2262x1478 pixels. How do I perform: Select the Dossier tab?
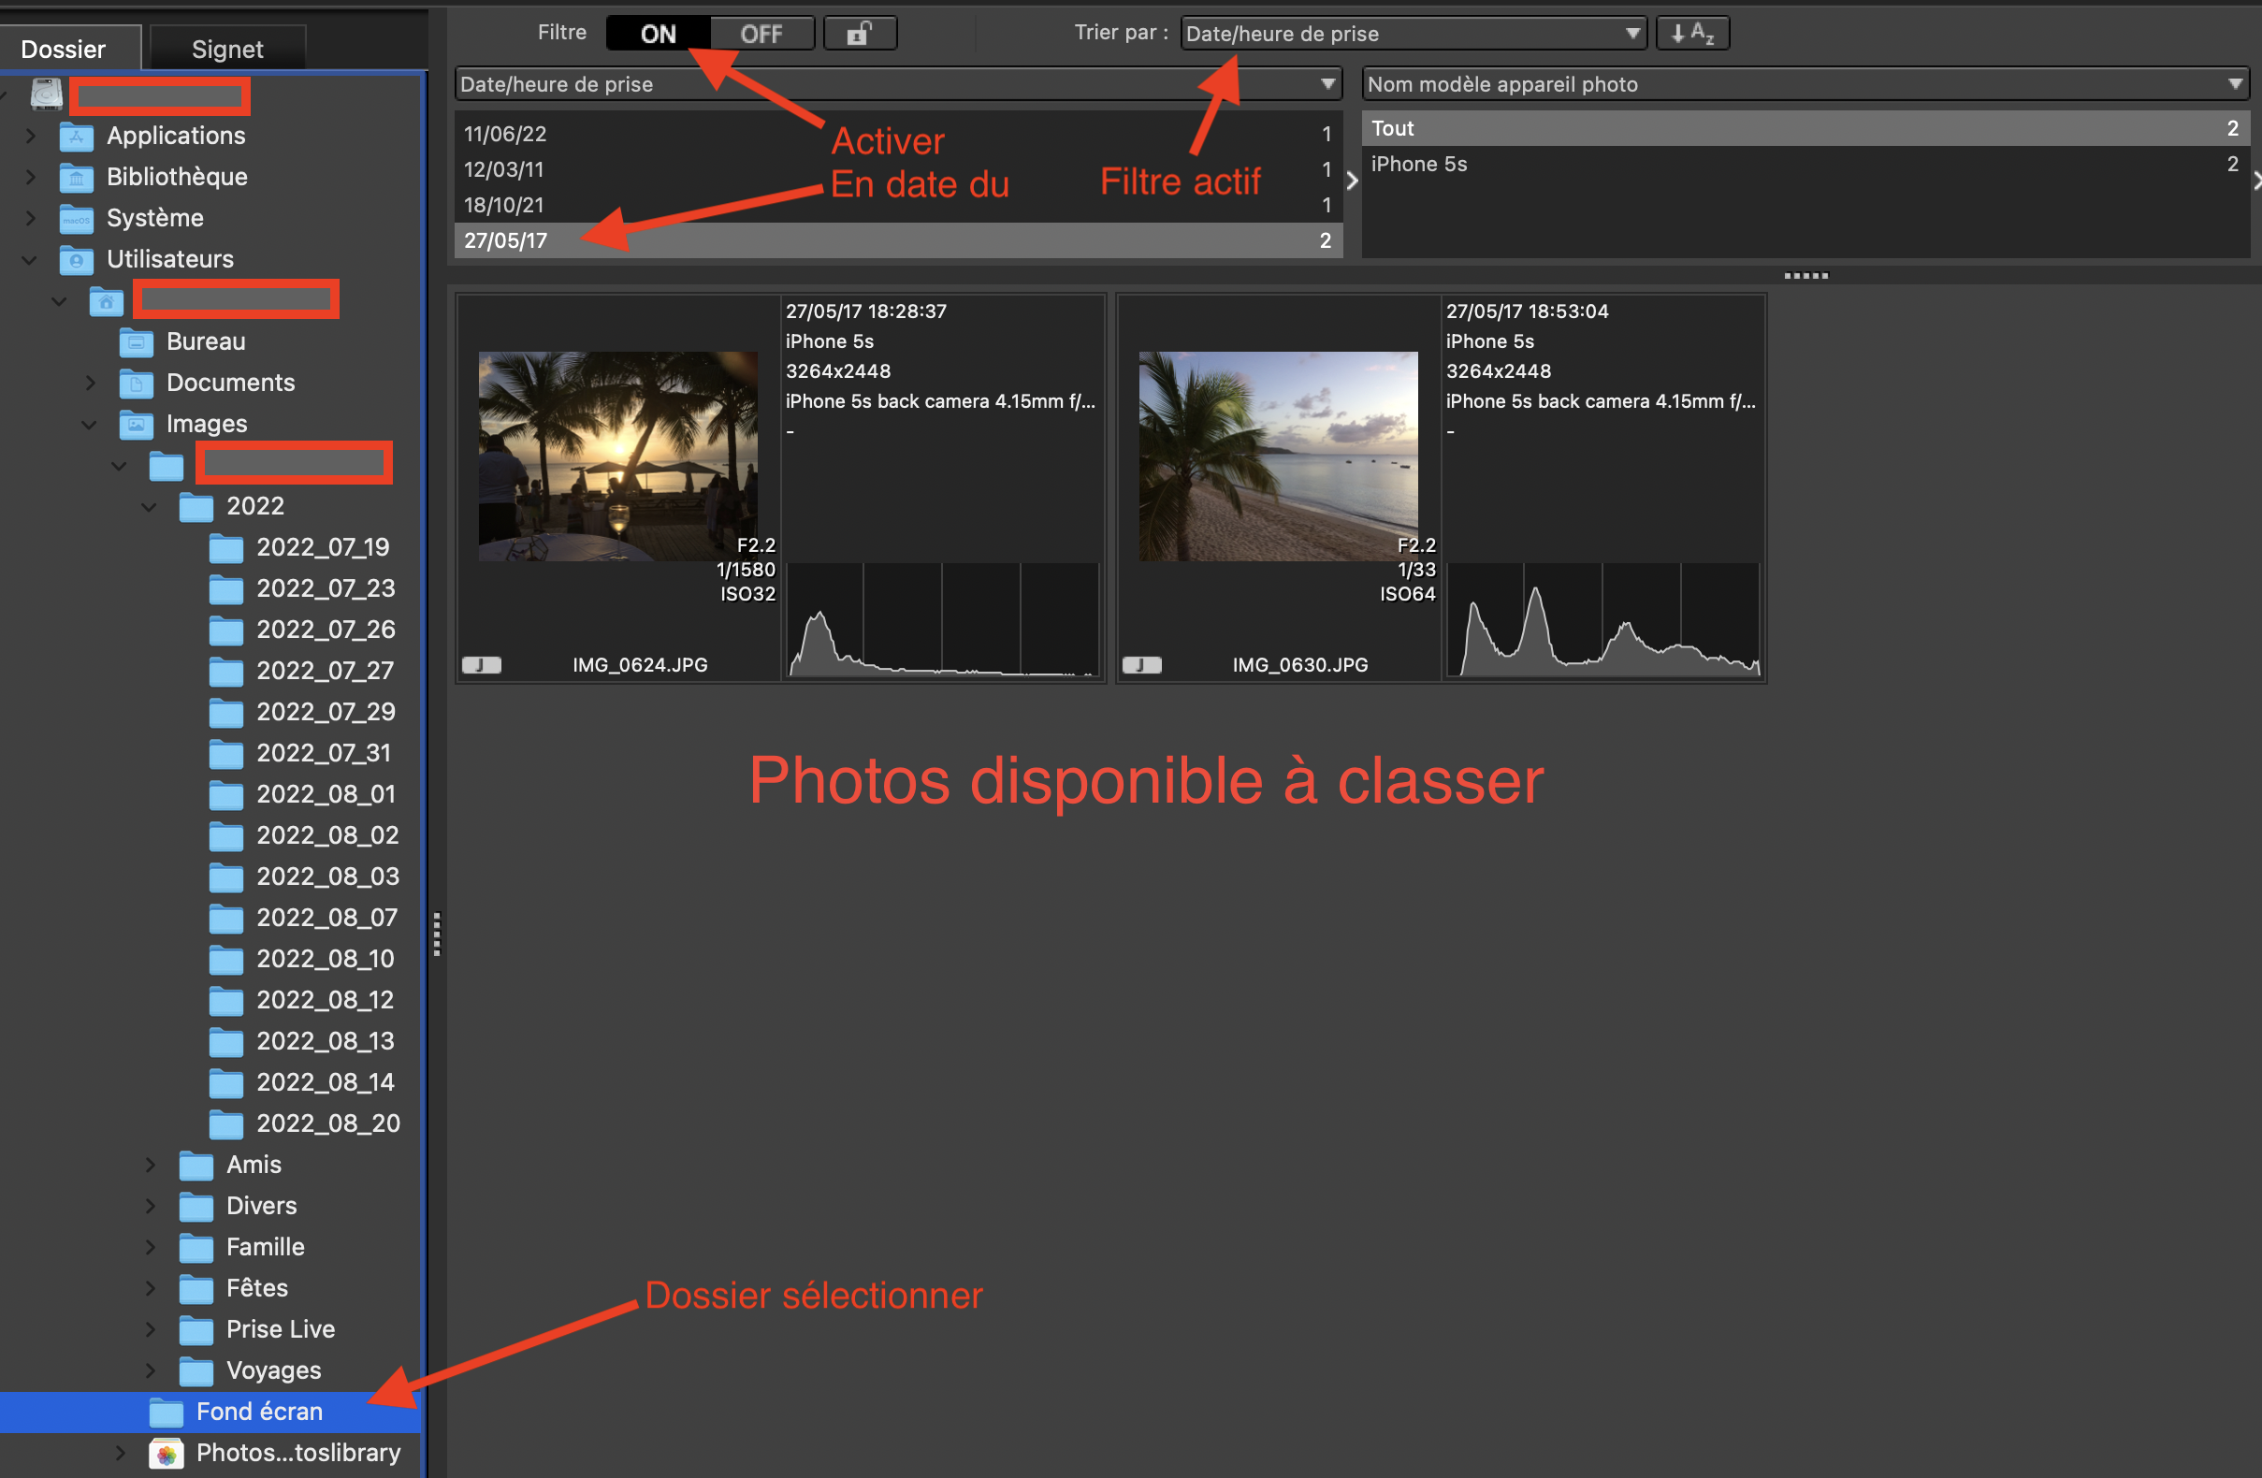[64, 50]
